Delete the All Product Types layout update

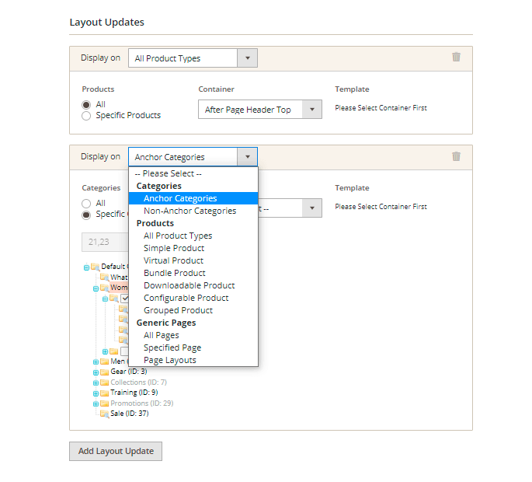pos(456,57)
